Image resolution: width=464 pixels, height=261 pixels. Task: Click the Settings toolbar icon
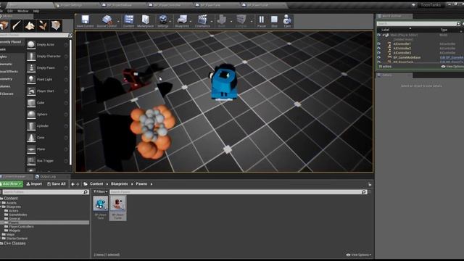(x=162, y=21)
